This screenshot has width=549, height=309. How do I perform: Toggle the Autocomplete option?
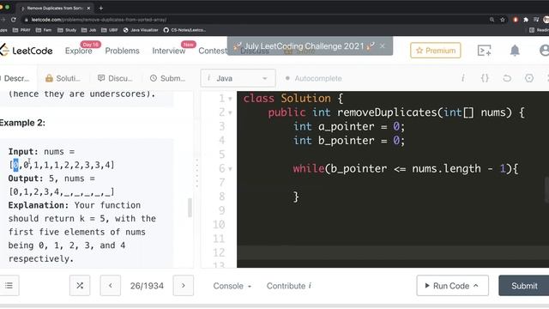(313, 78)
